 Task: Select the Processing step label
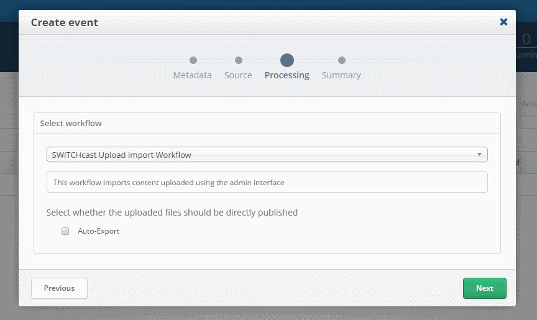(x=287, y=75)
